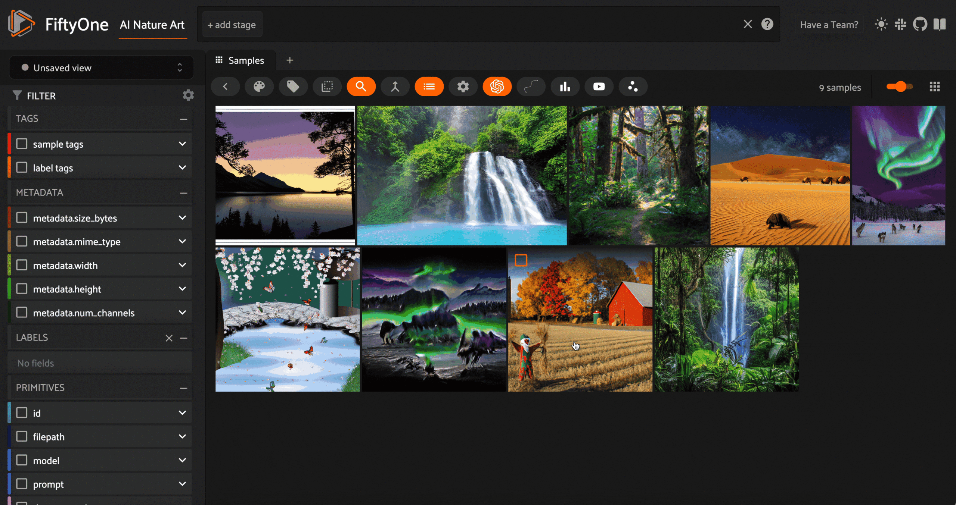Click the orange search magnifier icon
Viewport: 956px width, 505px height.
(x=361, y=87)
